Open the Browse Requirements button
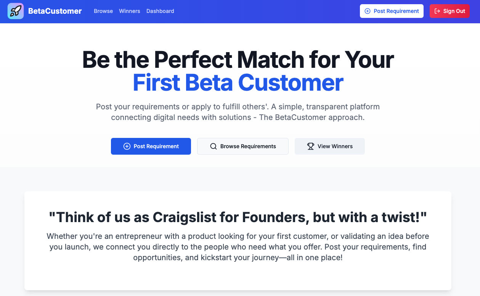Screen dimensions: 480x296 pyautogui.click(x=243, y=146)
